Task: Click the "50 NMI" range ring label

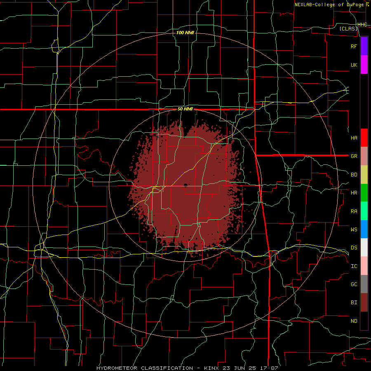Action: tap(185, 109)
